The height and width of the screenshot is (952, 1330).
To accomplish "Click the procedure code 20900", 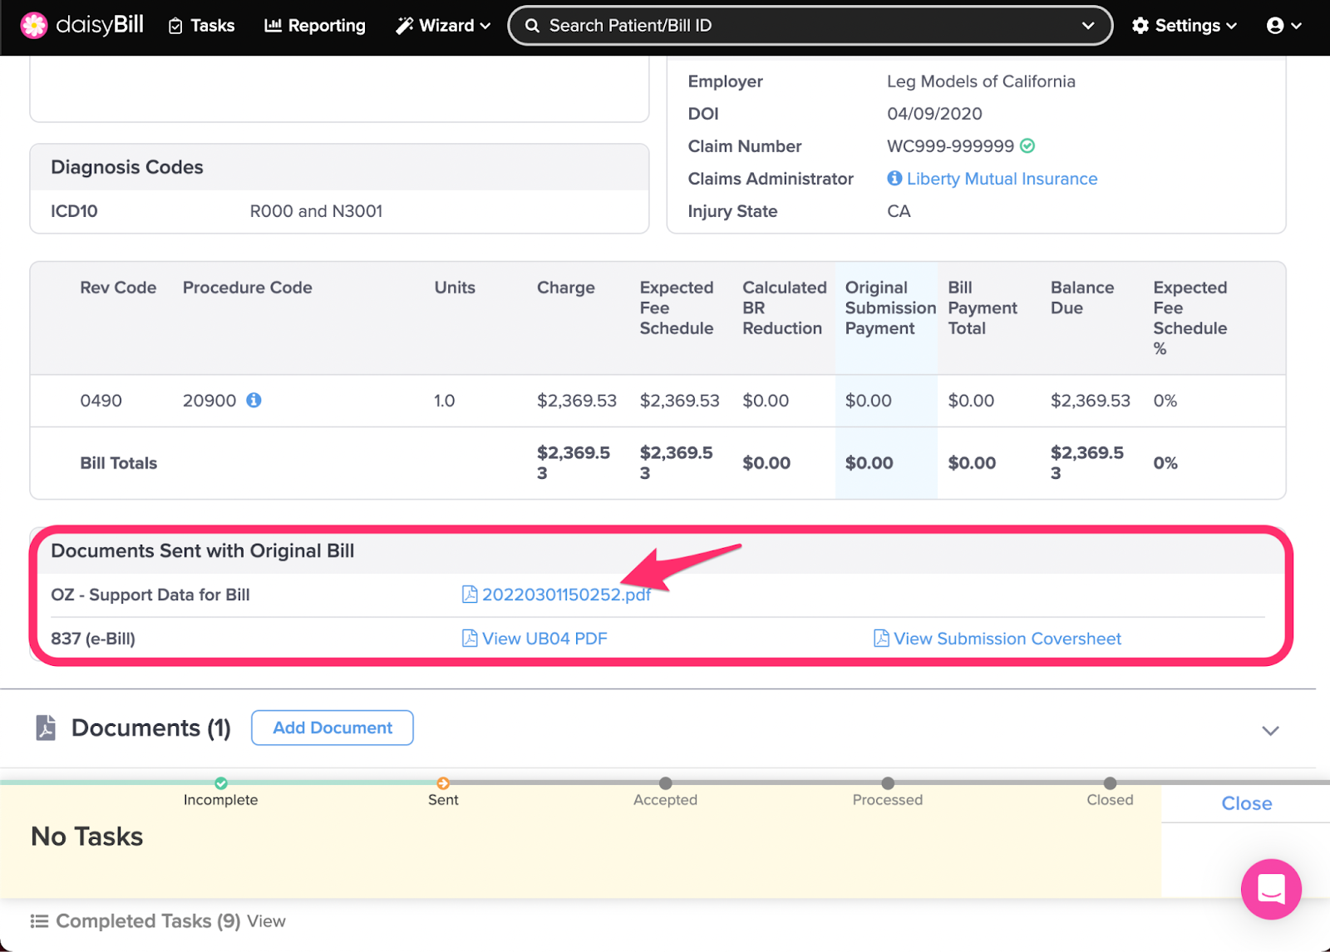I will pos(209,401).
